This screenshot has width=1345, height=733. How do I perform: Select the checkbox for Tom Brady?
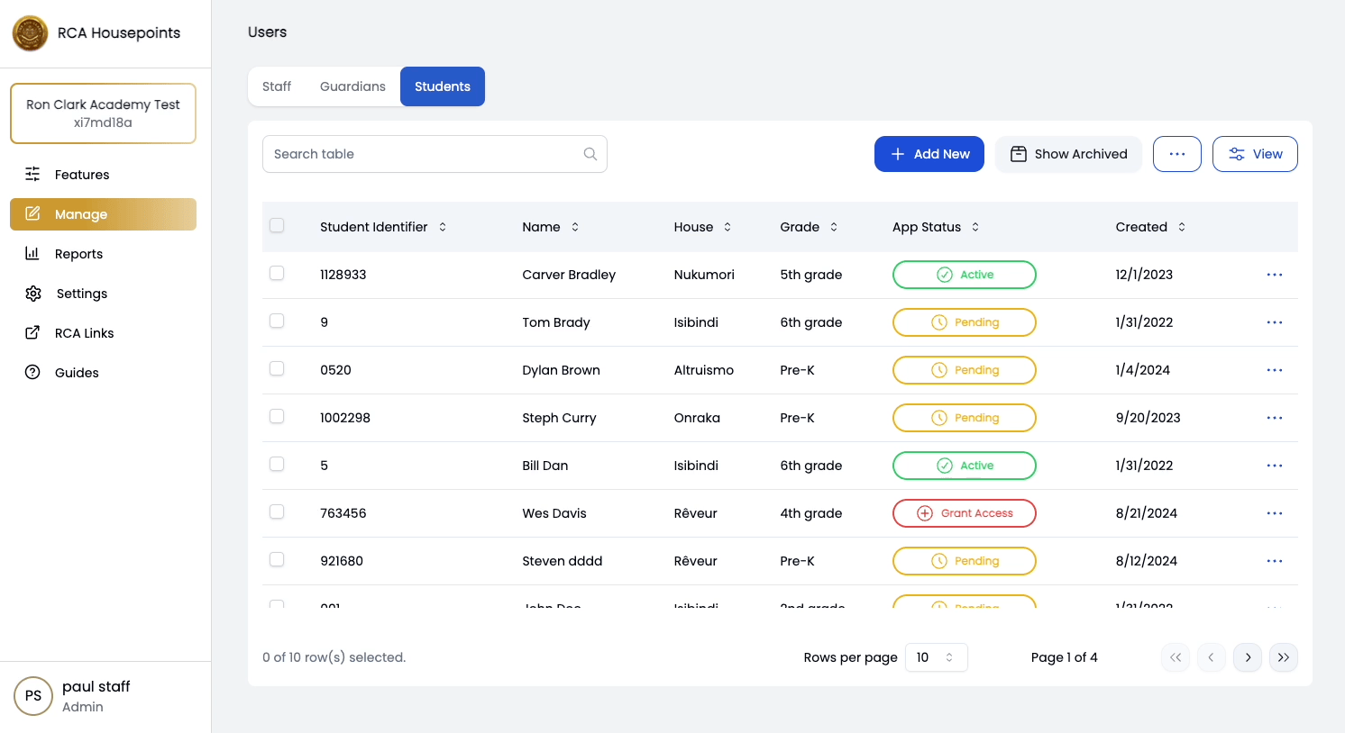pos(277,321)
